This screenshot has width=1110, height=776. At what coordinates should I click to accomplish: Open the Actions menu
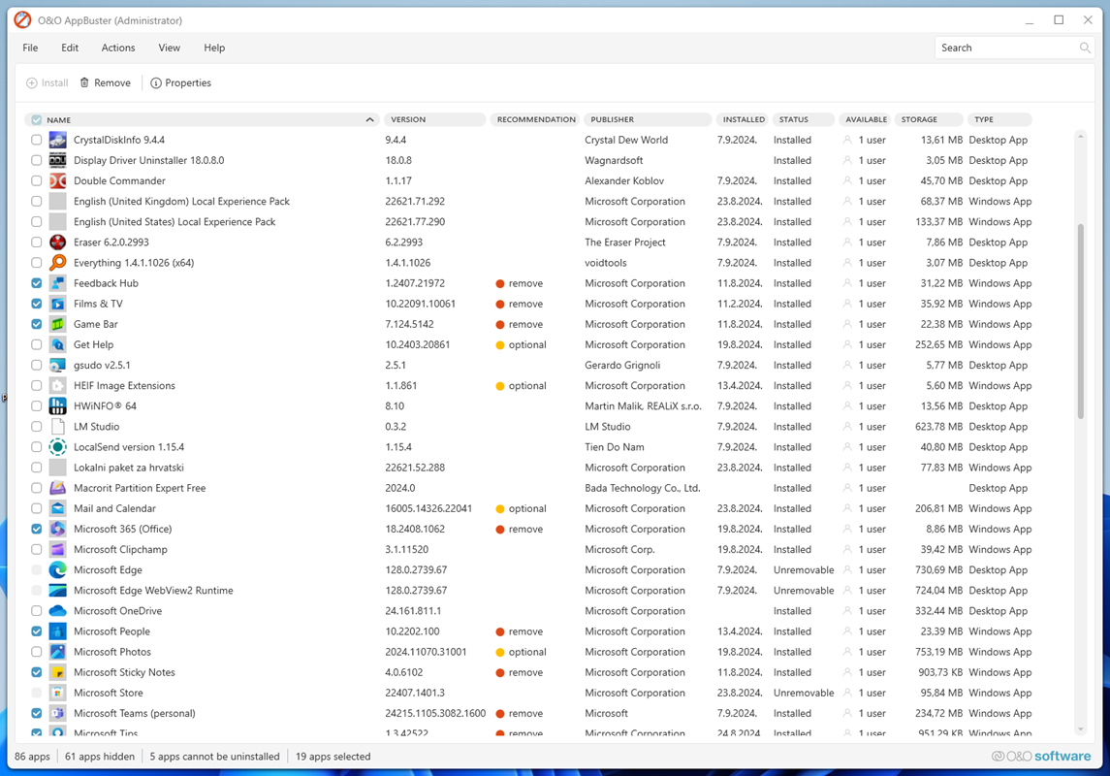tap(118, 48)
